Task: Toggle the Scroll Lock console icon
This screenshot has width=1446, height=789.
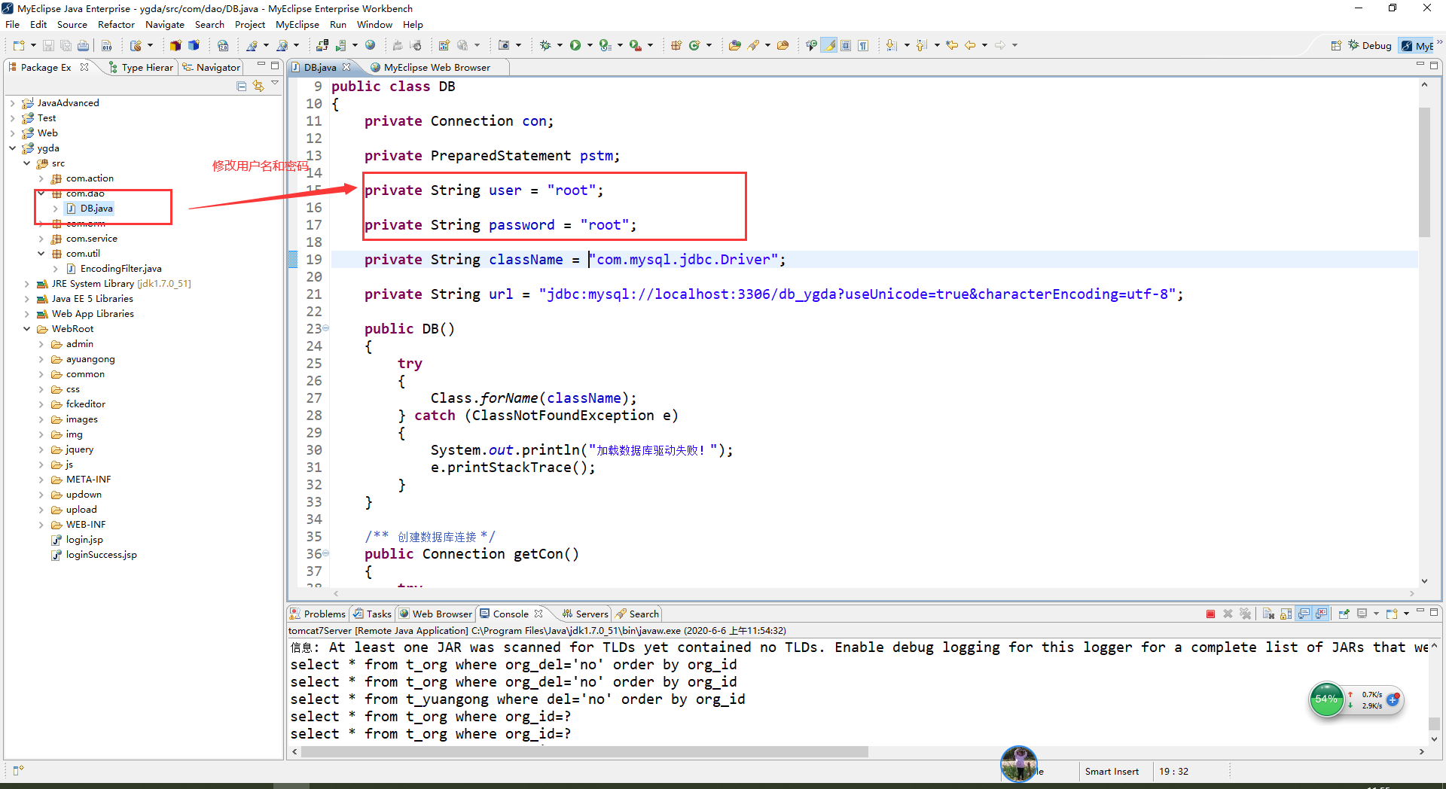Action: 1286,614
